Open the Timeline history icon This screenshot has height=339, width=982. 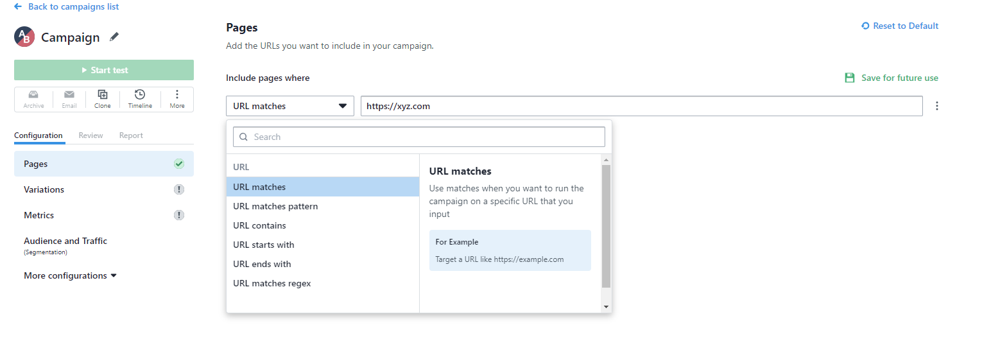140,94
